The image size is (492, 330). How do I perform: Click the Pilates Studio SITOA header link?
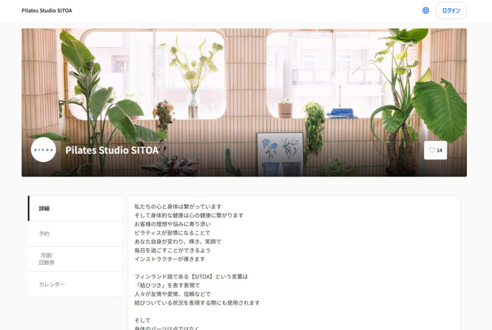(x=47, y=11)
